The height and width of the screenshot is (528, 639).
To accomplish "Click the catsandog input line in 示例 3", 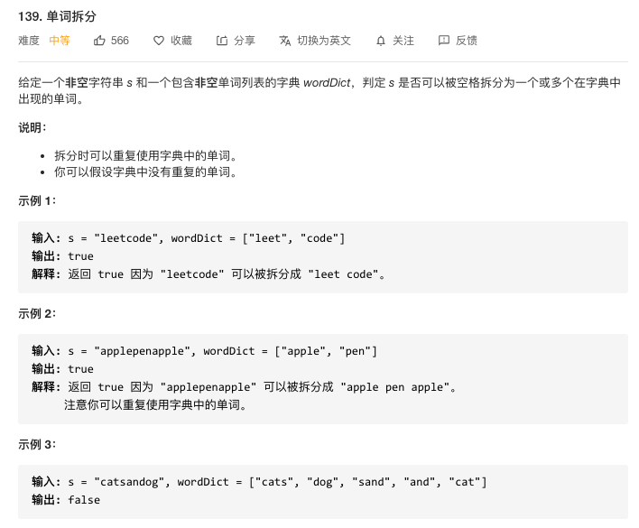I will [259, 482].
